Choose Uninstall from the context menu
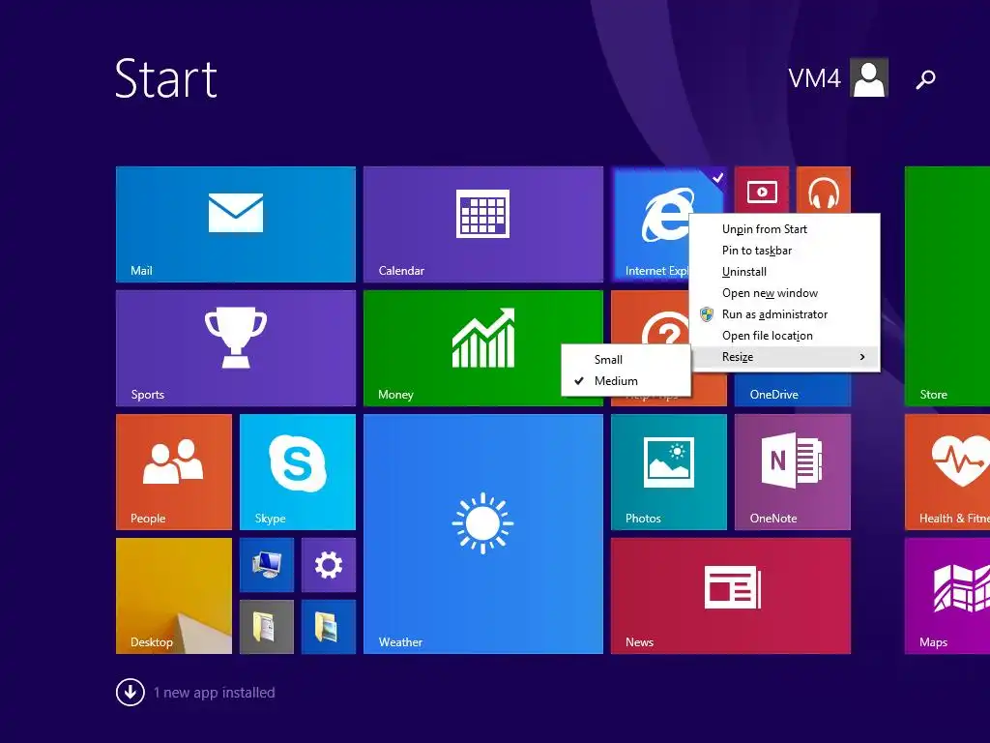This screenshot has height=743, width=990. coord(785,272)
